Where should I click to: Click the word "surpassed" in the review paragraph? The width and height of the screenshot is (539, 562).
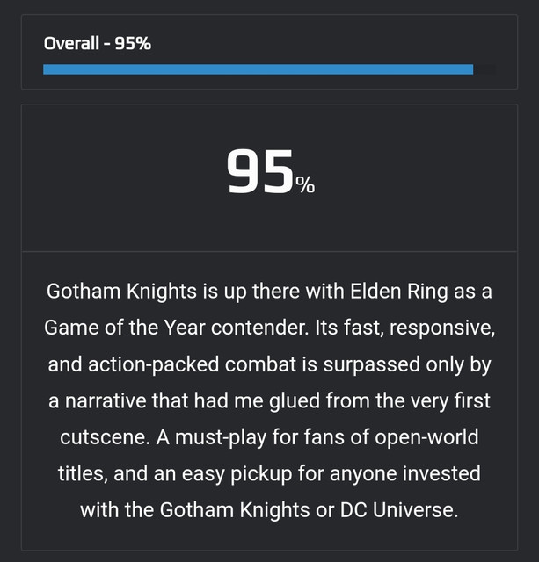pos(371,364)
